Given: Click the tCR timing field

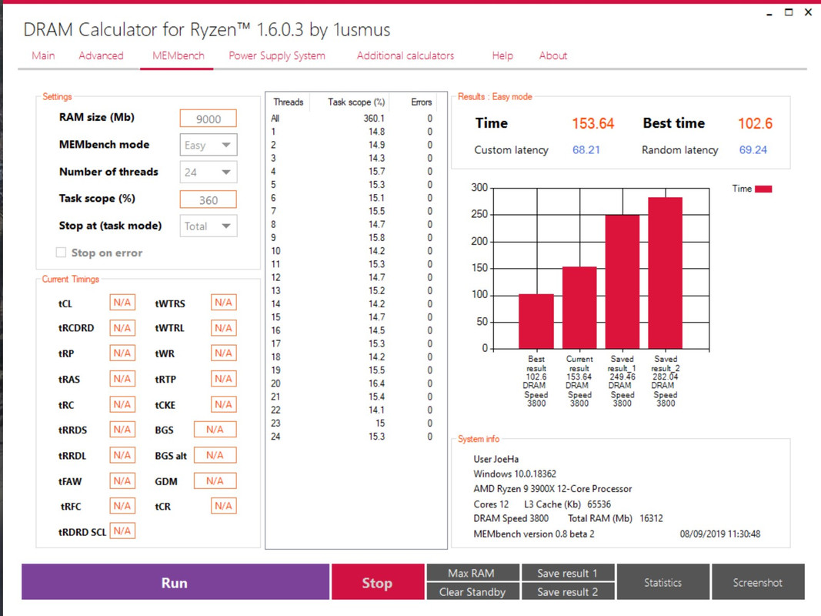Looking at the screenshot, I should 224,506.
